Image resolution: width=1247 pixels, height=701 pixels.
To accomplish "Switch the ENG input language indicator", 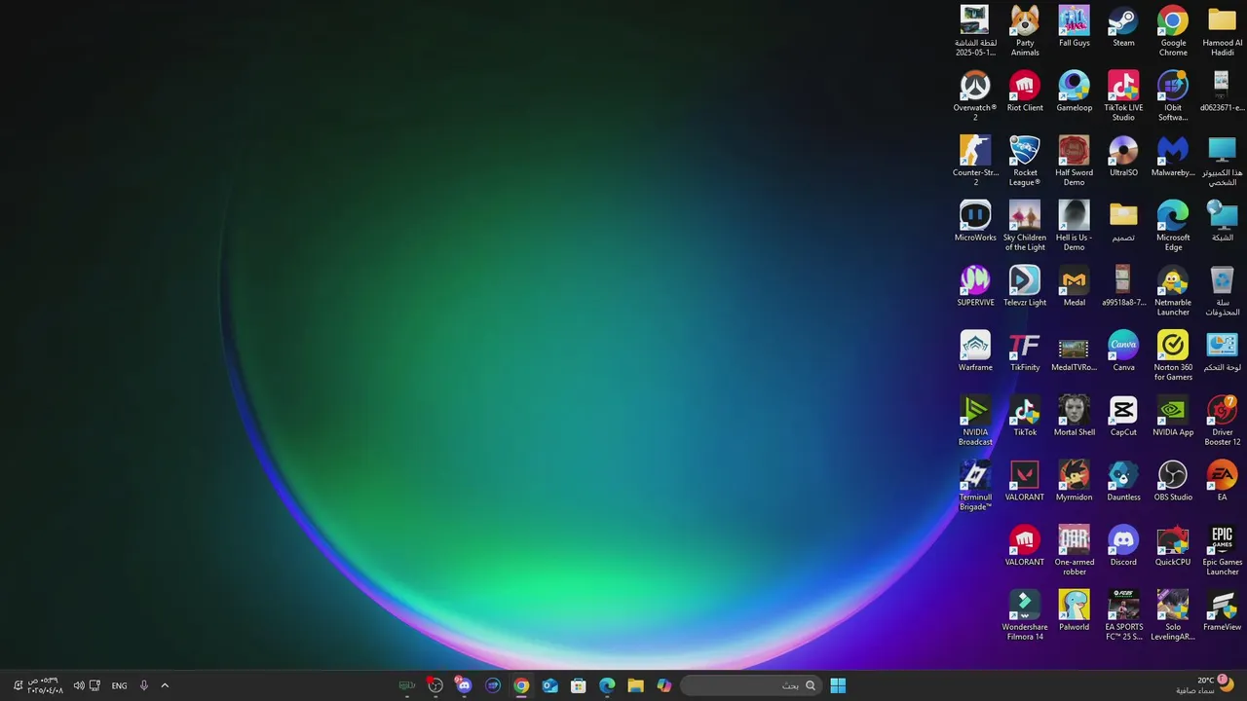I will (119, 685).
